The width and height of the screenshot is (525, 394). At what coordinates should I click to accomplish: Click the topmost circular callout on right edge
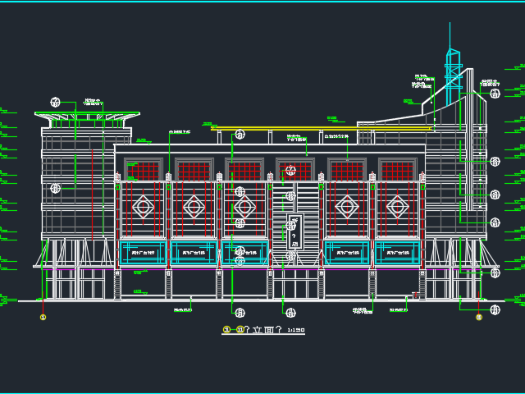(x=495, y=94)
